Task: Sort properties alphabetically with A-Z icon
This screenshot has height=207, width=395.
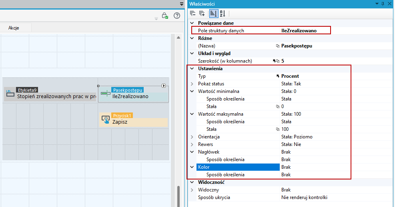Action: pos(223,14)
